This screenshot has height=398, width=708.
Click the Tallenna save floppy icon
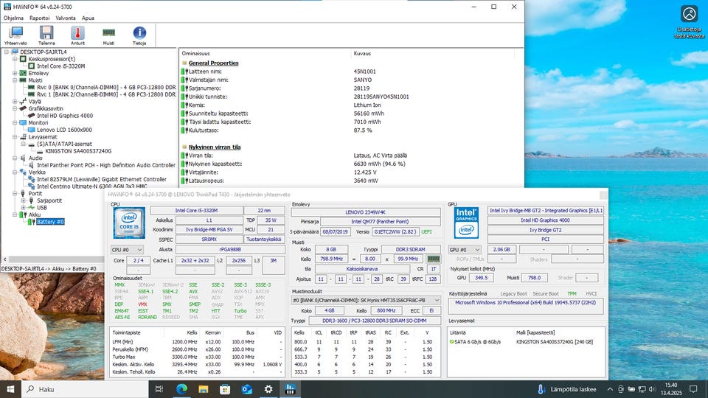pos(46,35)
